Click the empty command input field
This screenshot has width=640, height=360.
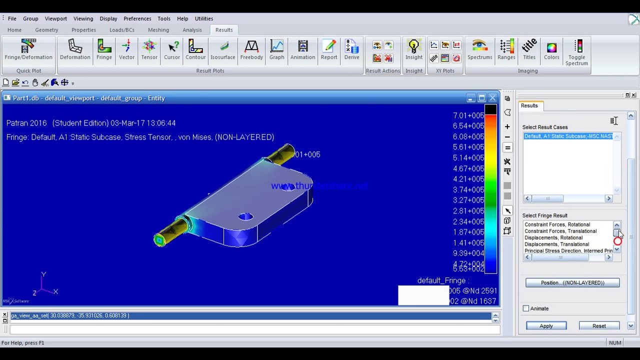[x=255, y=329]
